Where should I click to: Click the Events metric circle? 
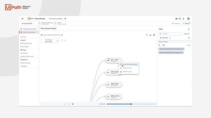click(55, 23)
